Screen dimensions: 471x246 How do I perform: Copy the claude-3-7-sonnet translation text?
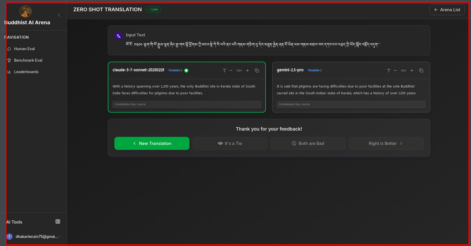[x=257, y=71]
